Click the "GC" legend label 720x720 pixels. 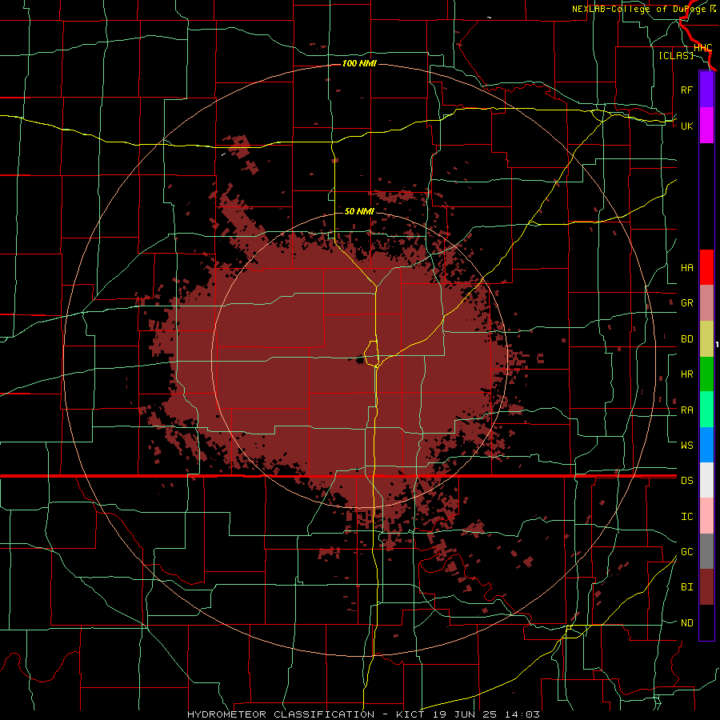pyautogui.click(x=686, y=551)
